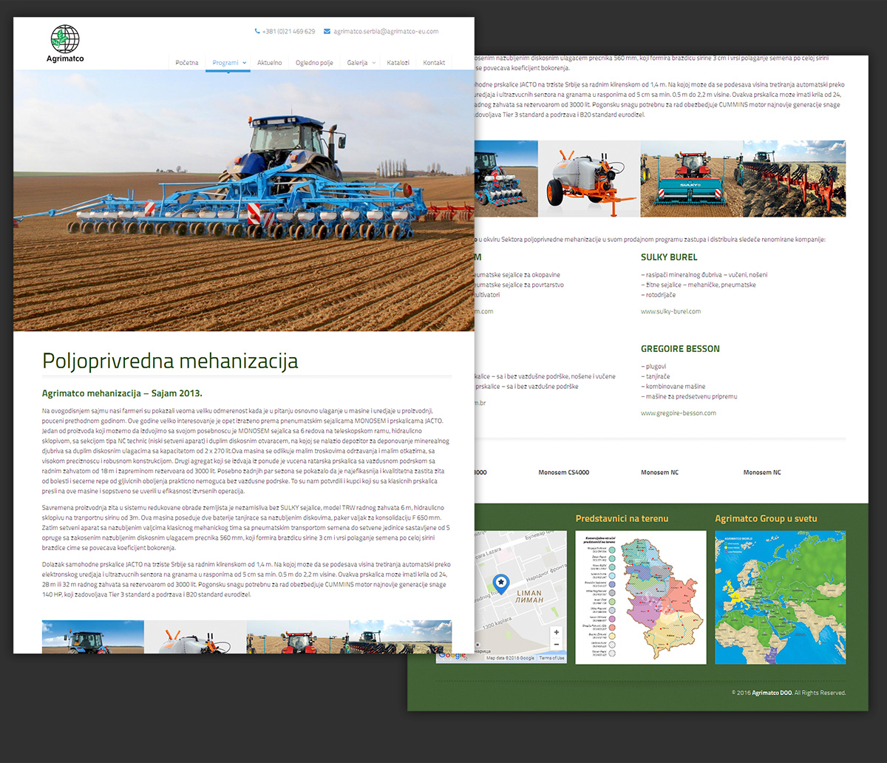Click the large blue tractor hero image
The height and width of the screenshot is (763, 887).
(244, 200)
